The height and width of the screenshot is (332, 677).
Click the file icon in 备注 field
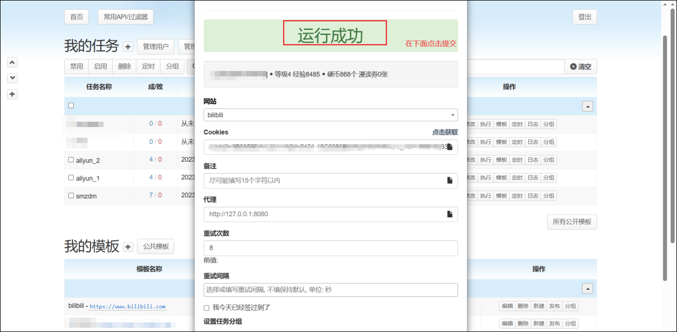pos(450,180)
